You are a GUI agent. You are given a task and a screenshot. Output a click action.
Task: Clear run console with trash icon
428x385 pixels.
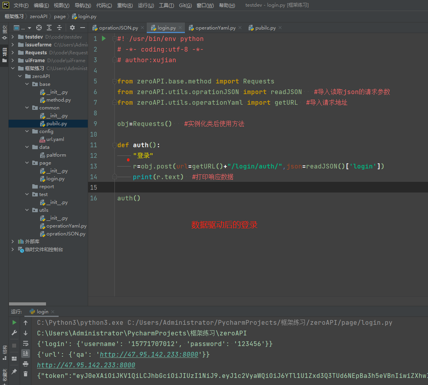26,374
